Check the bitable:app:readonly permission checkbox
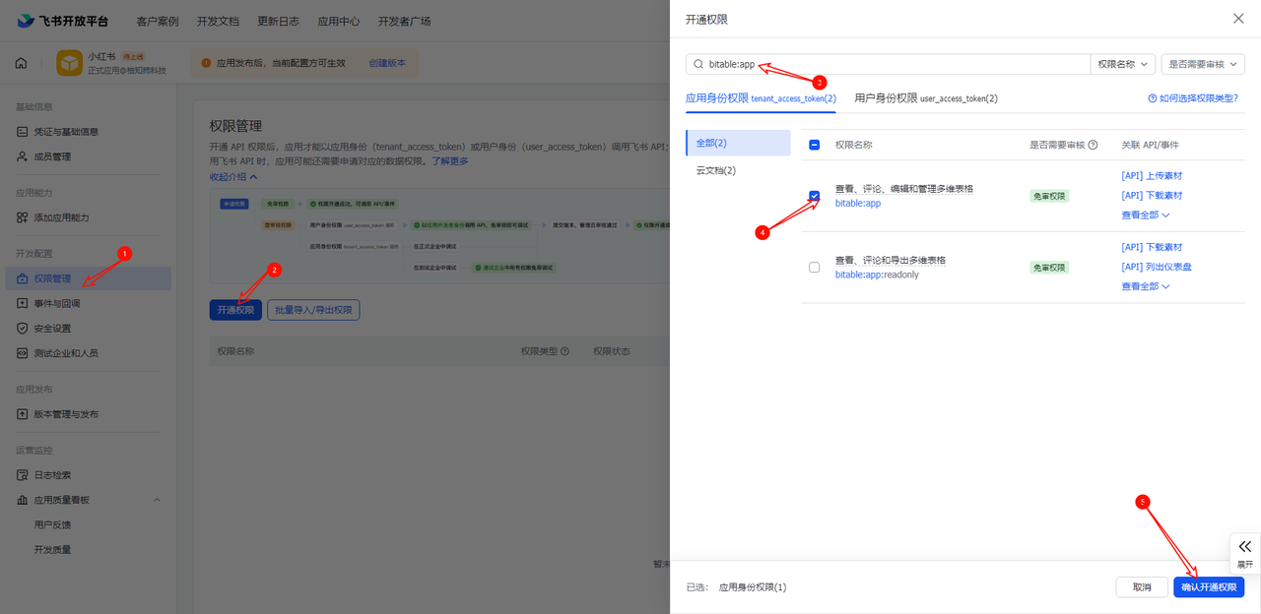This screenshot has height=614, width=1261. click(x=814, y=267)
